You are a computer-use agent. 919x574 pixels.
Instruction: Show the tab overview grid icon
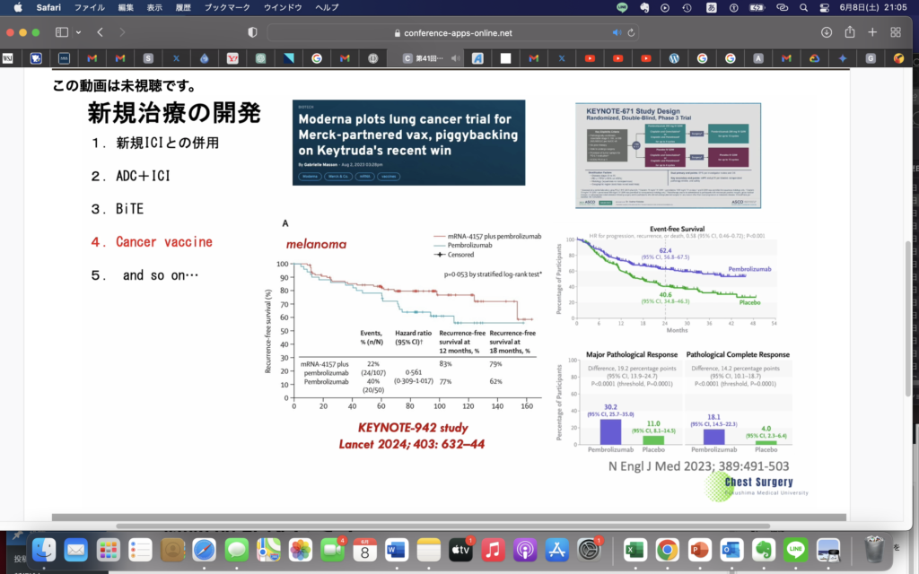(896, 32)
